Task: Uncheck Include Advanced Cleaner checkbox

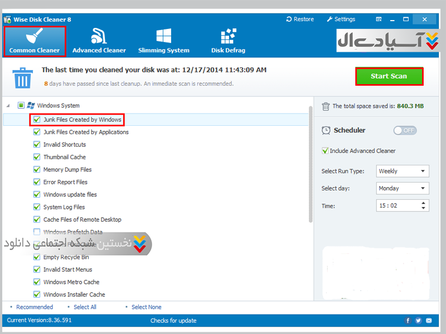Action: click(326, 151)
